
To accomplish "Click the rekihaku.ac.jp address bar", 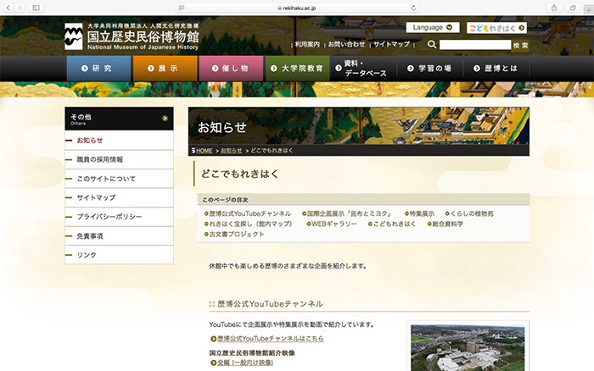I will (x=297, y=8).
